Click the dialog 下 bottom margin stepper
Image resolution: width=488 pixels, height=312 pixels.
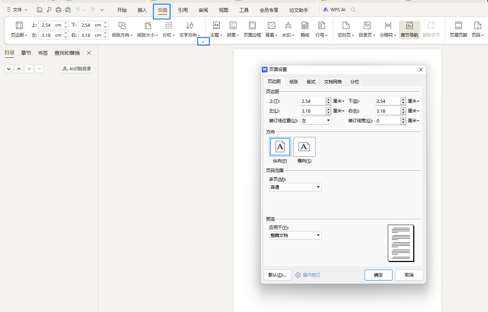(x=403, y=101)
